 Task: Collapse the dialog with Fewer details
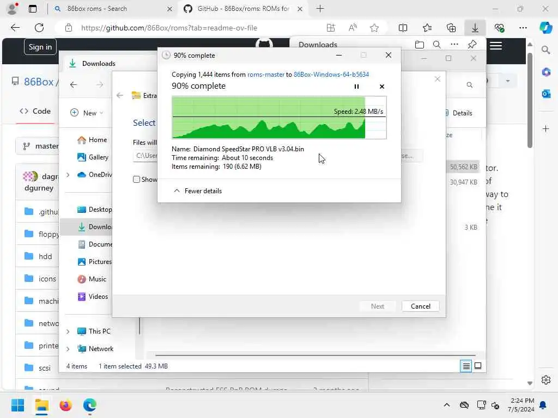[197, 191]
